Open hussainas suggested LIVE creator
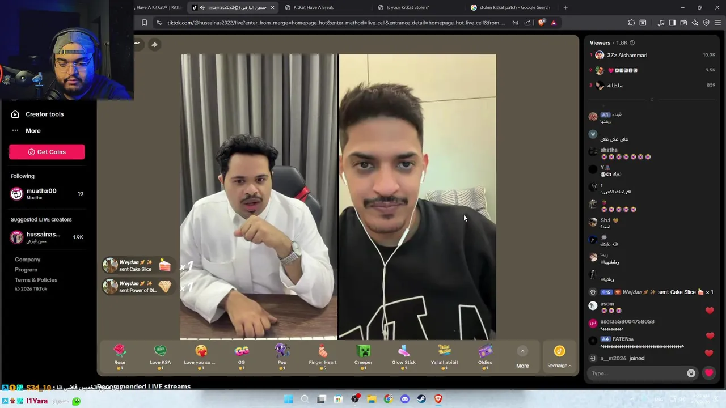 (x=47, y=237)
